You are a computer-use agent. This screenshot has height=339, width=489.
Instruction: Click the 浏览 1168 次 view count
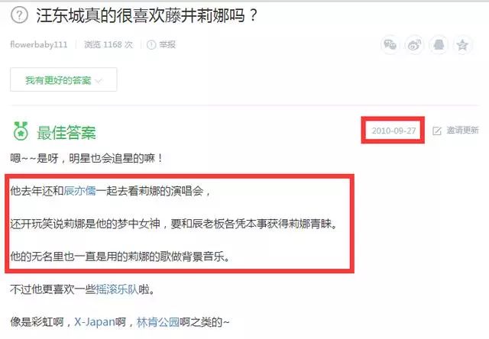click(x=108, y=44)
